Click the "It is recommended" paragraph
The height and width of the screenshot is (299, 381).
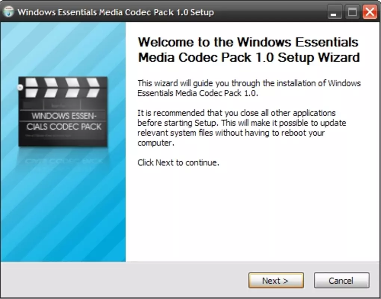[x=242, y=128]
